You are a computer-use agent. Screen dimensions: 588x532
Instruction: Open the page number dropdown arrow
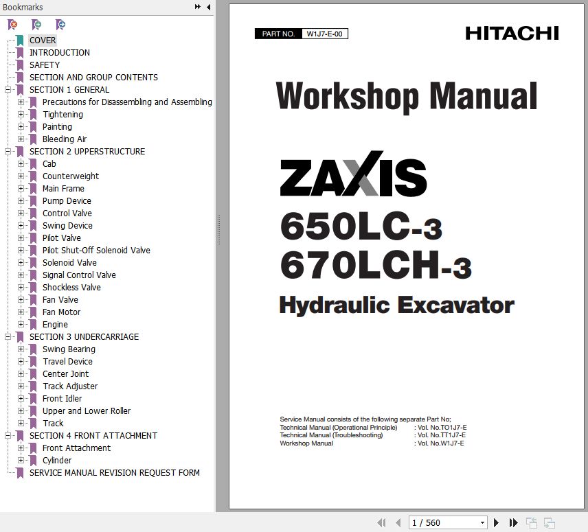pyautogui.click(x=482, y=522)
